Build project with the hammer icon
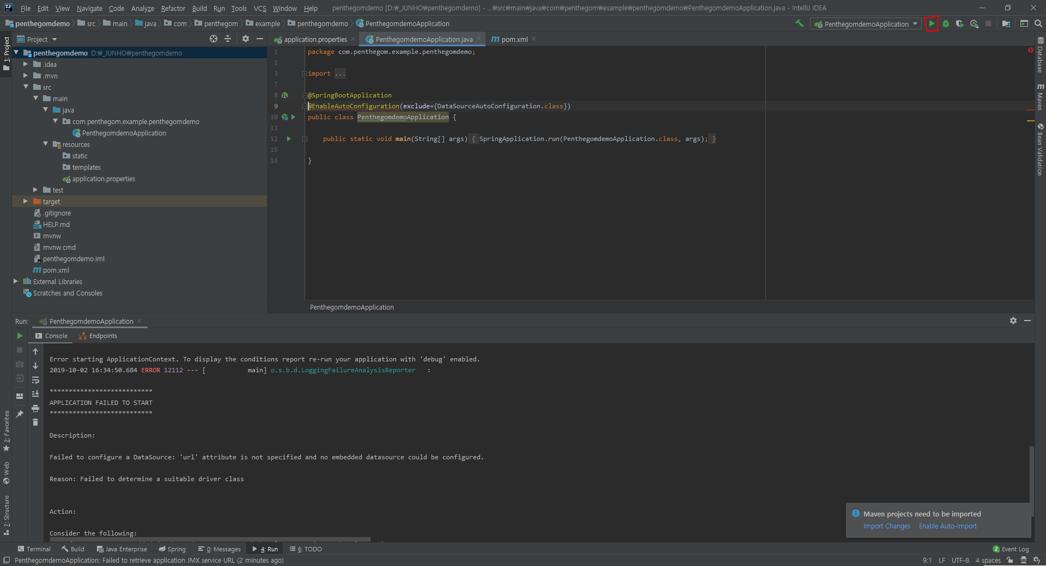 pos(800,23)
